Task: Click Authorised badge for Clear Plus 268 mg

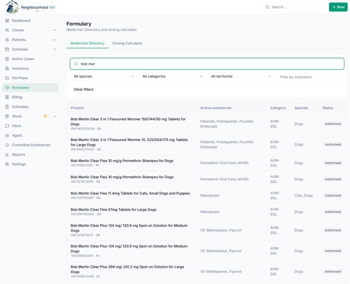Action: [333, 271]
